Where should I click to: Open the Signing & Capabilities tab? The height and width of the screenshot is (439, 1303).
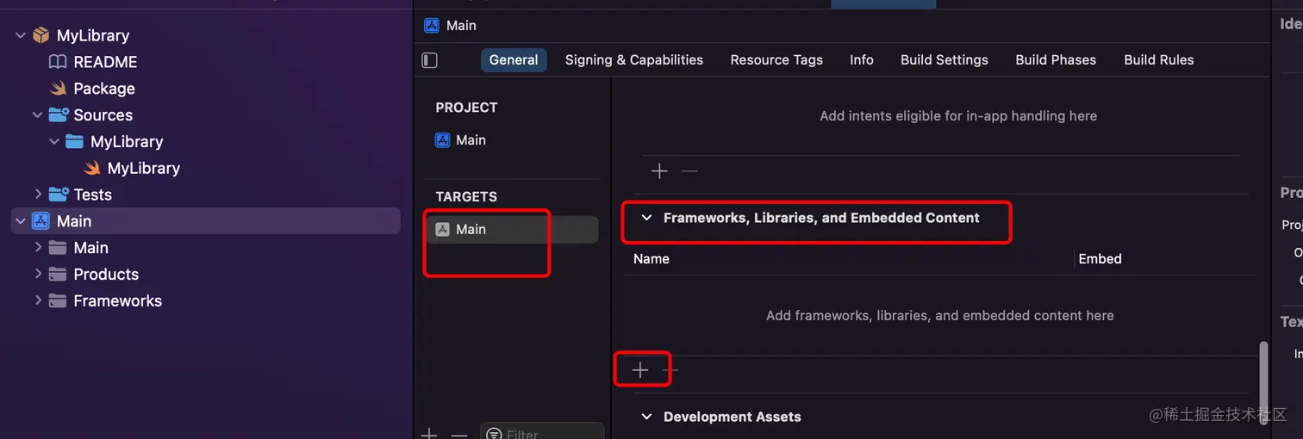(x=634, y=60)
